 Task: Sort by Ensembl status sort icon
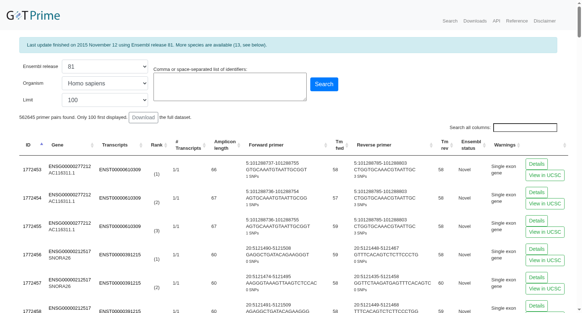click(485, 145)
